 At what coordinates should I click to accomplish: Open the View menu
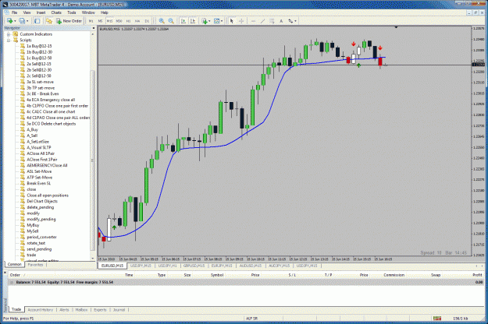[27, 12]
